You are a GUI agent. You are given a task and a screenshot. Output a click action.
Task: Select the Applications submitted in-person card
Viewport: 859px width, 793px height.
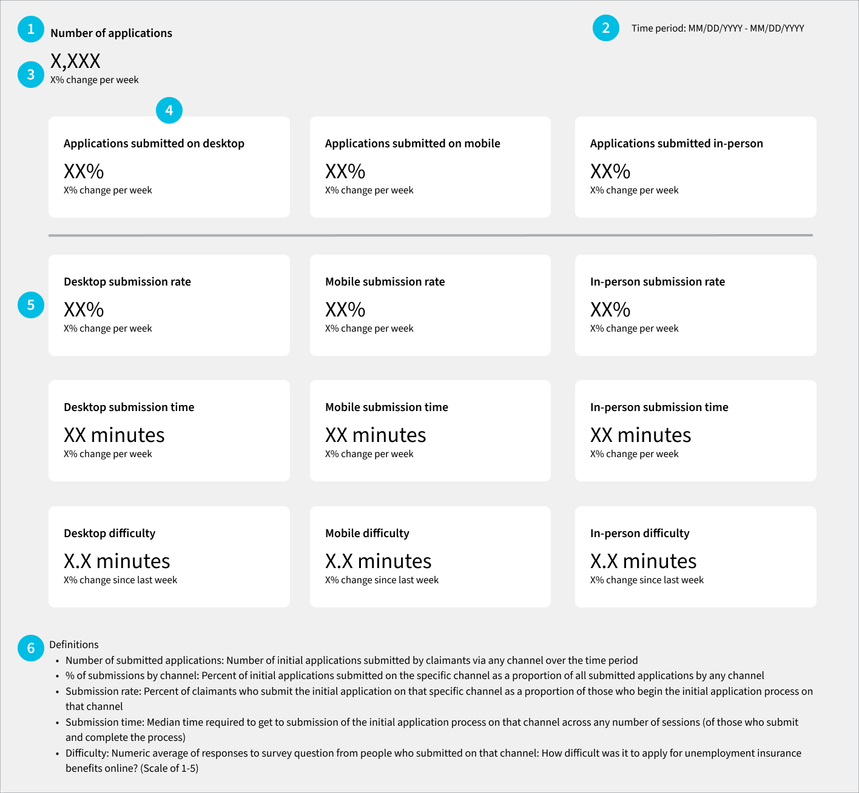click(x=695, y=167)
